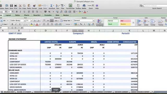Screen dimensions: 167x94
Task: Toggle Underline in the top toolbar
Action: pos(24,12)
